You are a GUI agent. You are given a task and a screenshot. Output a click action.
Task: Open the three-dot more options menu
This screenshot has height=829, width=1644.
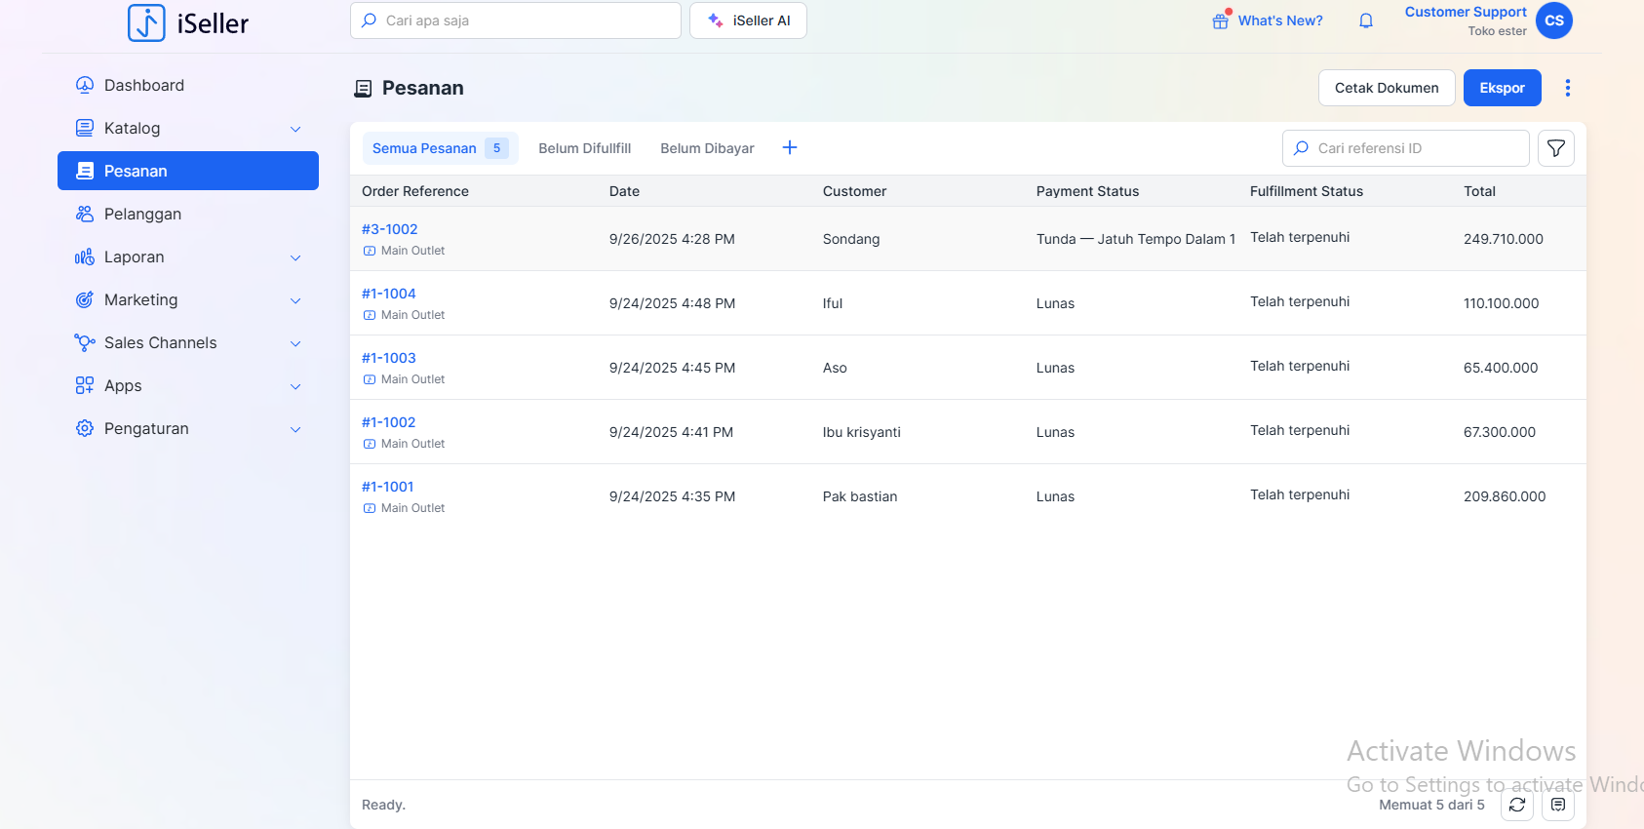point(1568,88)
